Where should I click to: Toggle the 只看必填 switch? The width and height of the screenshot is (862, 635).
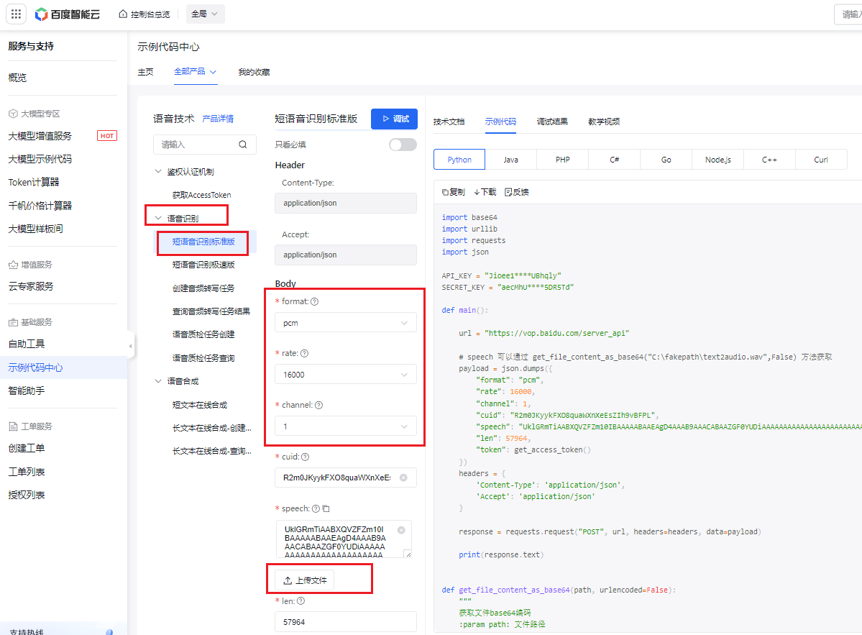pos(403,145)
